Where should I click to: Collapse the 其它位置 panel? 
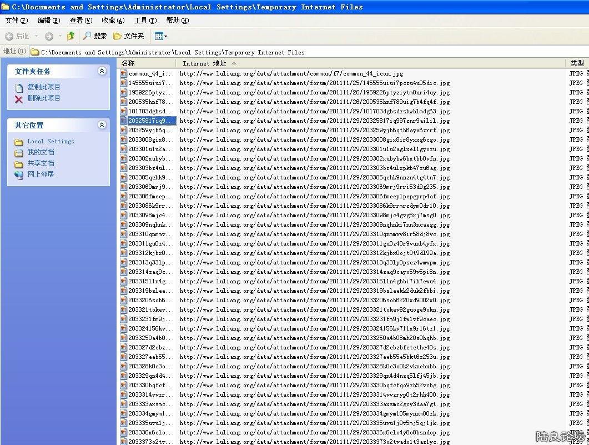click(x=102, y=125)
